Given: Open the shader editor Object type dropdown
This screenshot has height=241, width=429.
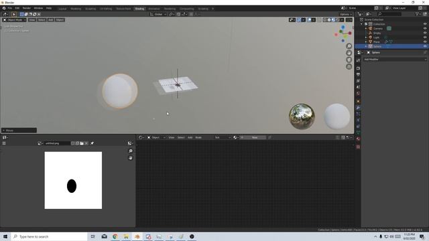Looking at the screenshot, I should click(156, 137).
